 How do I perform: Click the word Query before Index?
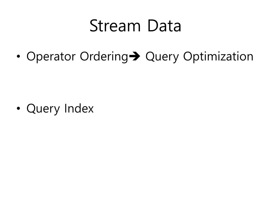43,109
